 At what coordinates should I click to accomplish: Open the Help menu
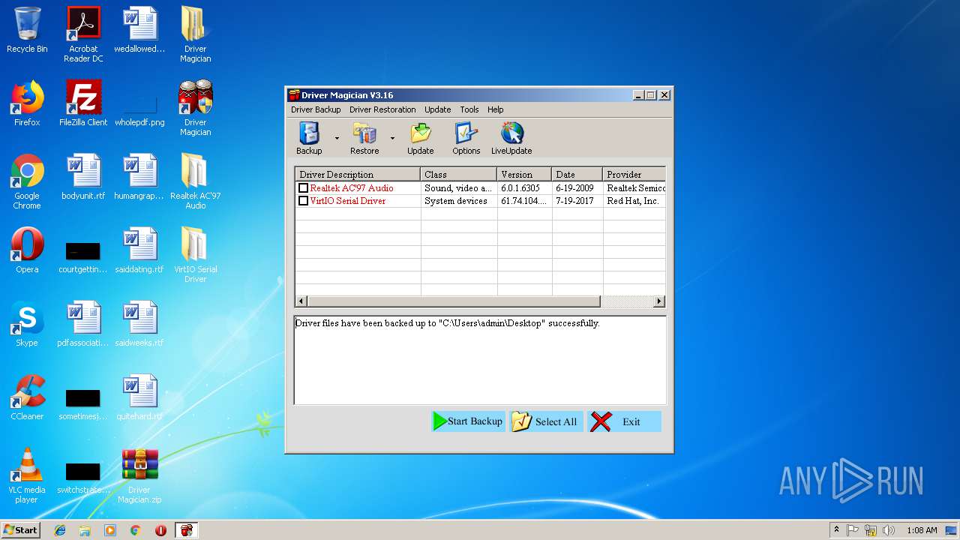[496, 109]
